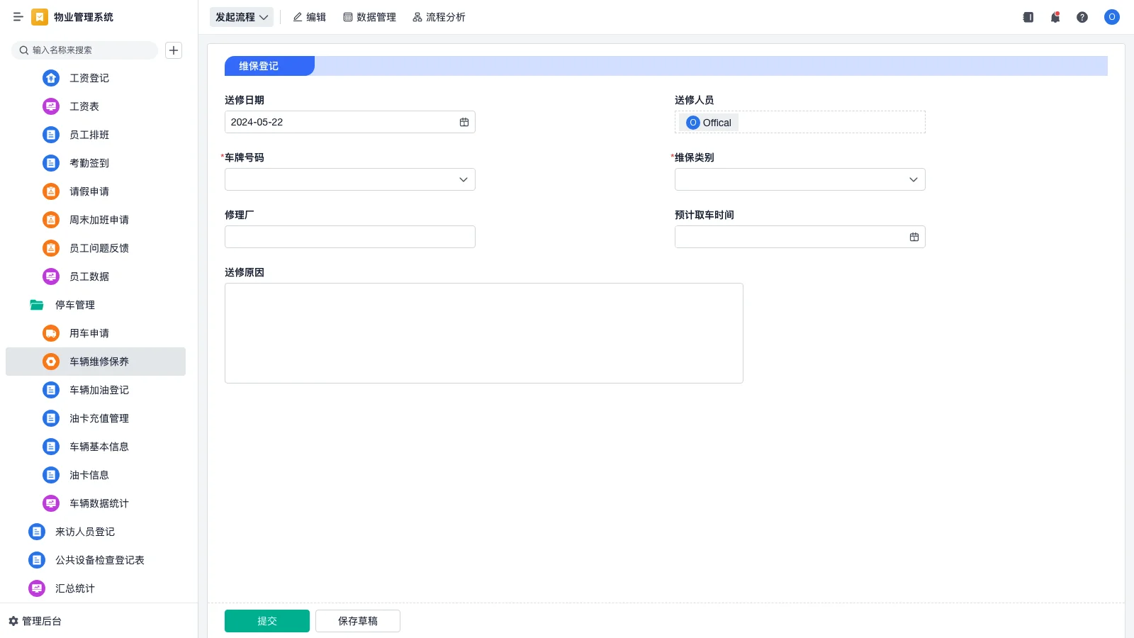Click the 编辑 edit pencil icon

pyautogui.click(x=310, y=17)
